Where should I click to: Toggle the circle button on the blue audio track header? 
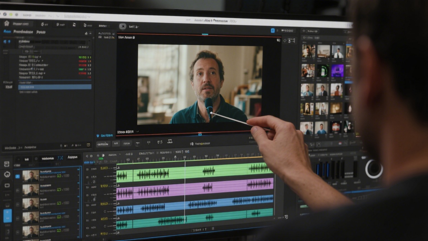pos(105,211)
